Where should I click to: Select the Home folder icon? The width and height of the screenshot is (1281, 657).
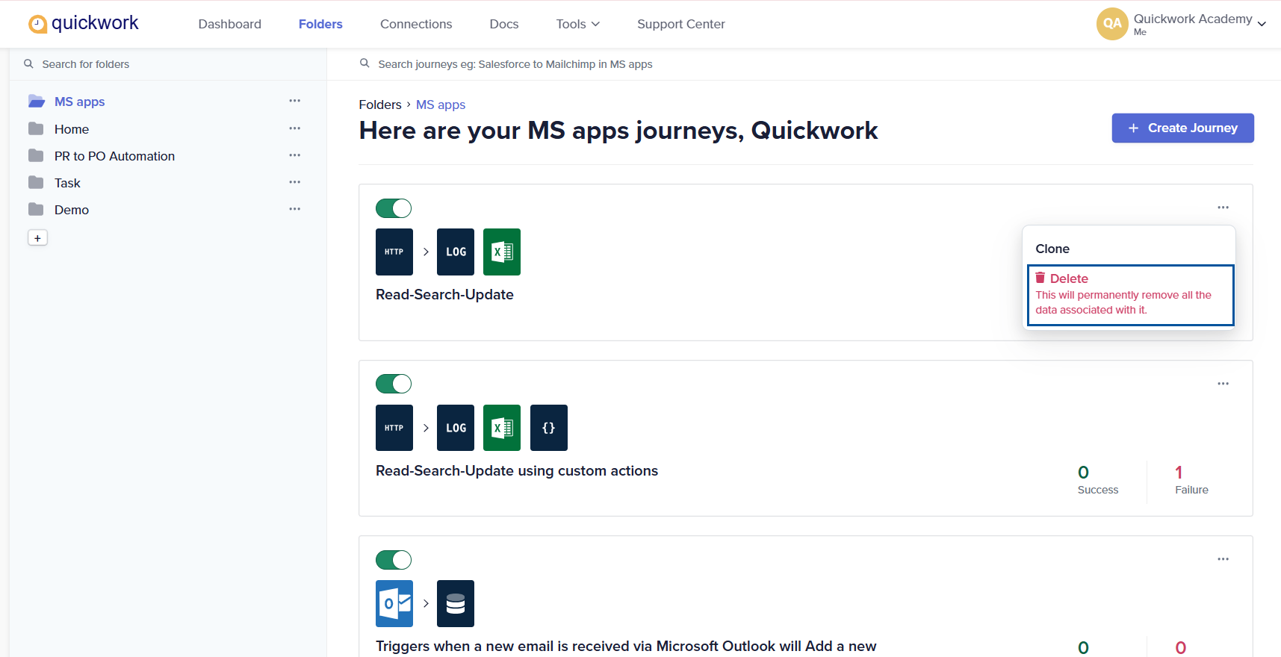click(36, 128)
